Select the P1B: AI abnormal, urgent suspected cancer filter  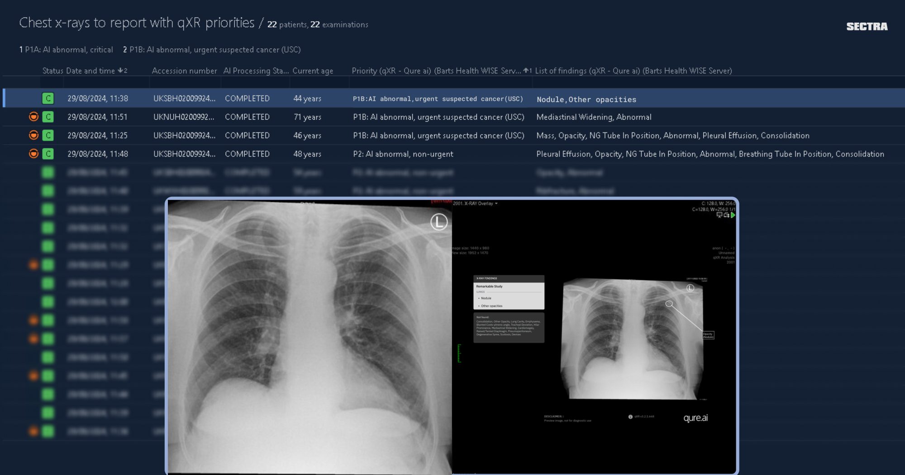(x=212, y=49)
